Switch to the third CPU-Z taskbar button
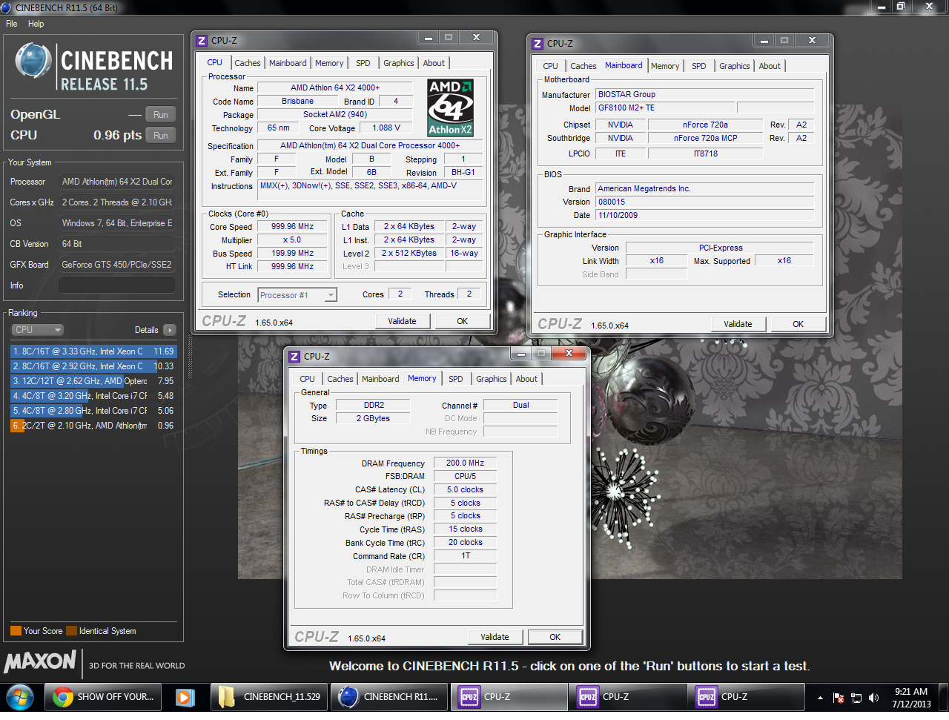 pyautogui.click(x=746, y=697)
